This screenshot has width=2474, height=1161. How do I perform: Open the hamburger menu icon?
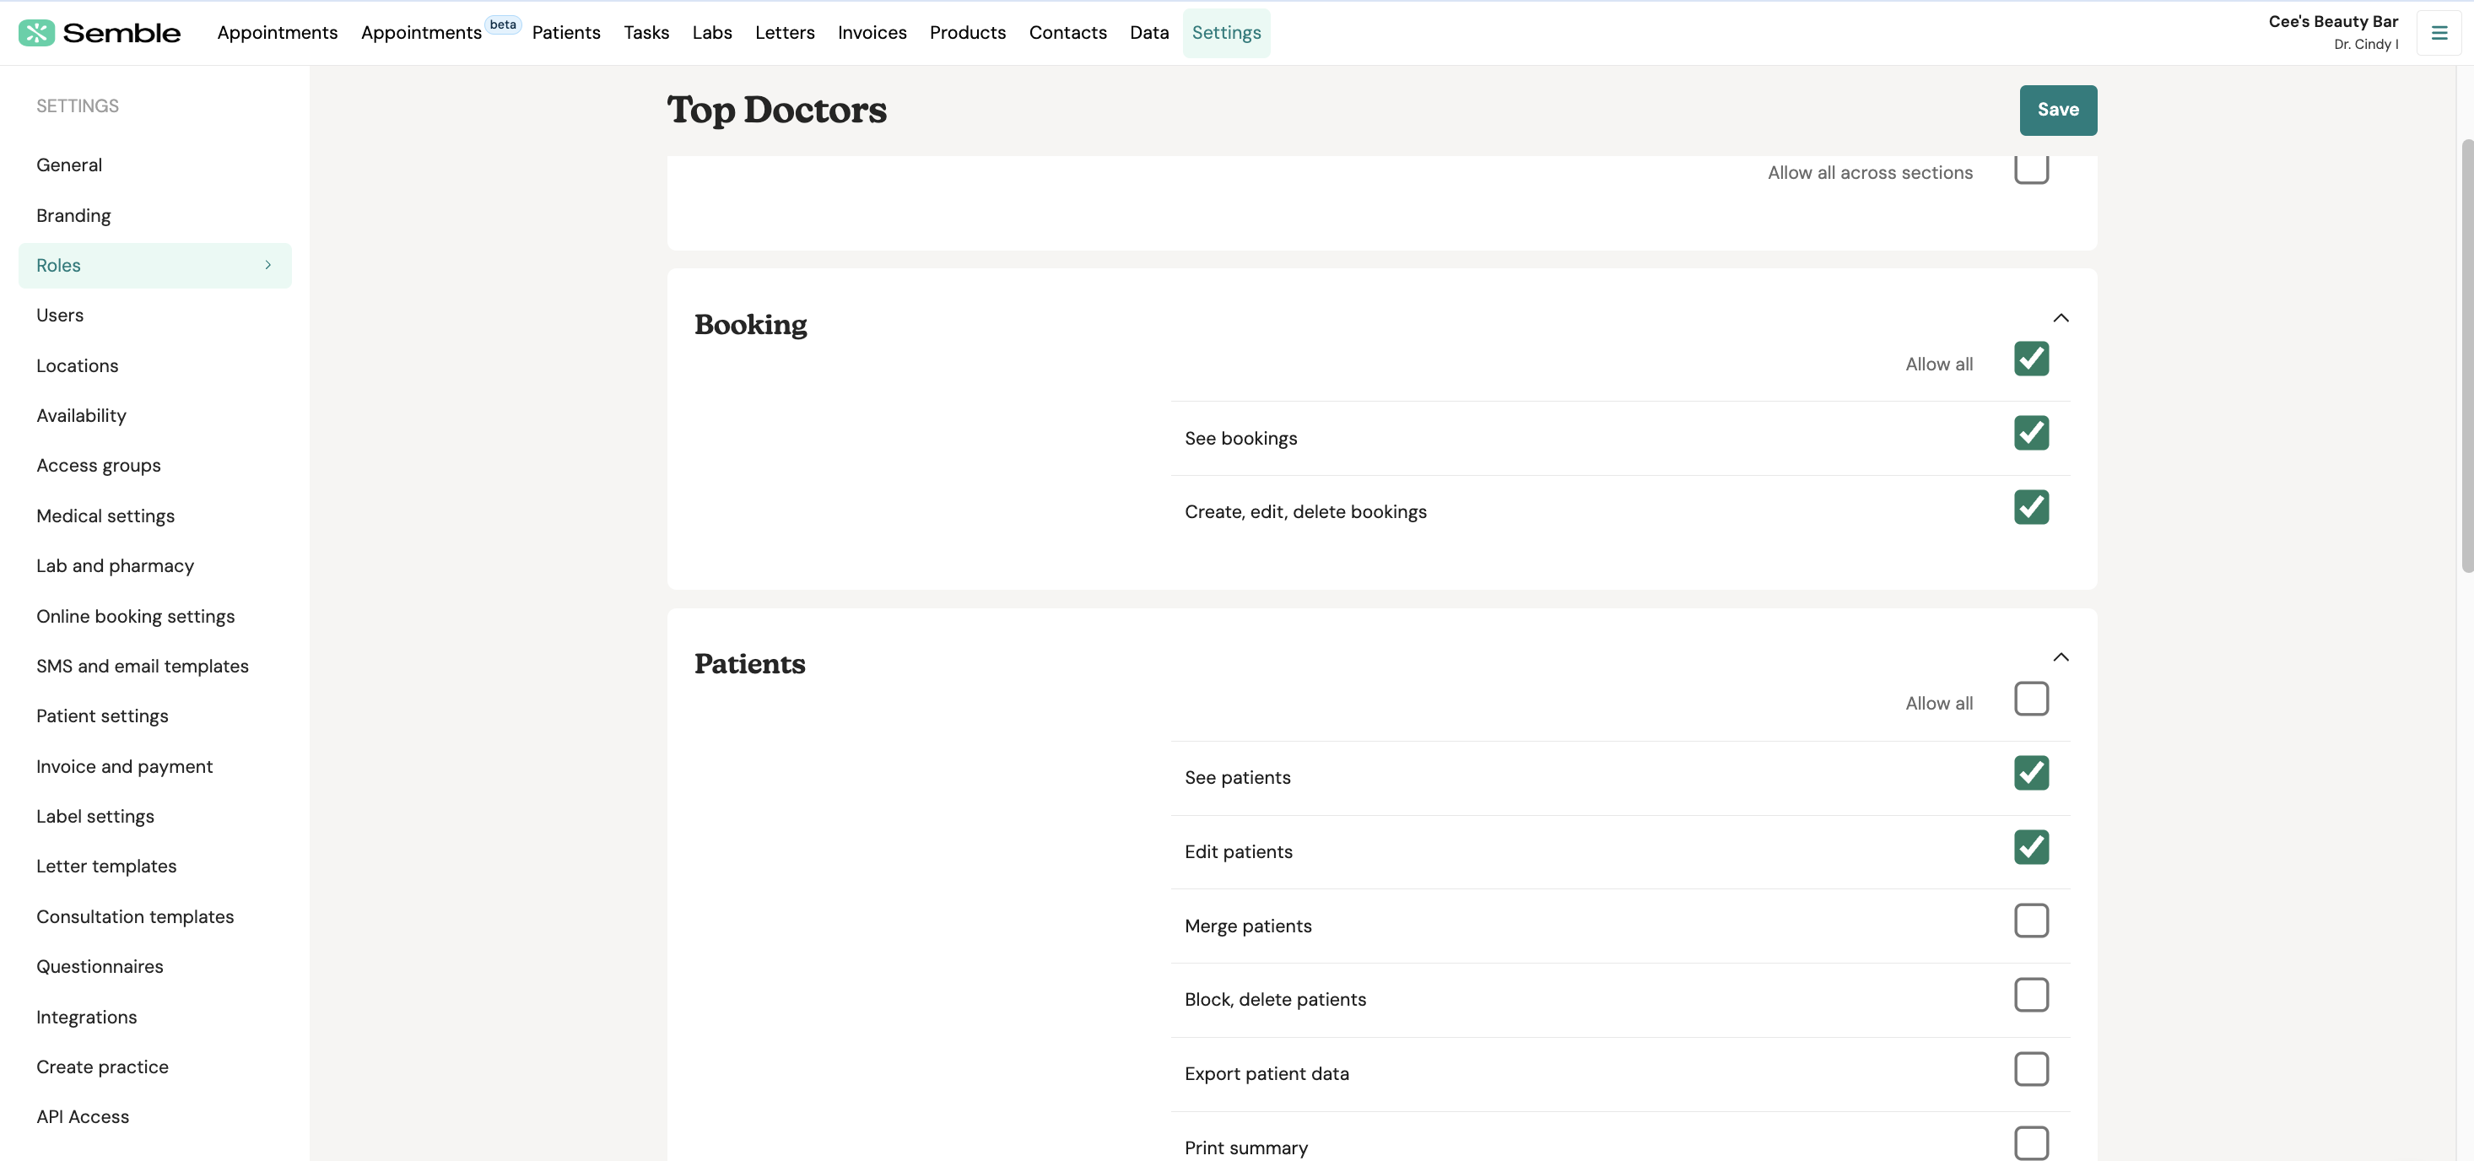pos(2439,33)
